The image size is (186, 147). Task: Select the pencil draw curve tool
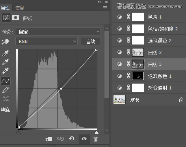pos(6,90)
